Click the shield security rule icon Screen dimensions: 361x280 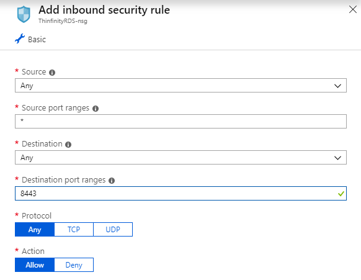click(x=24, y=14)
